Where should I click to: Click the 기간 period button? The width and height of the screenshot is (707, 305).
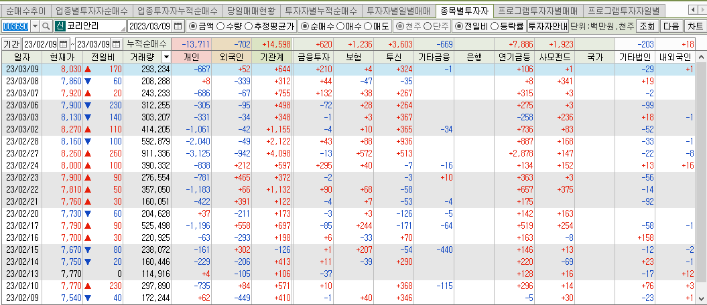point(11,44)
